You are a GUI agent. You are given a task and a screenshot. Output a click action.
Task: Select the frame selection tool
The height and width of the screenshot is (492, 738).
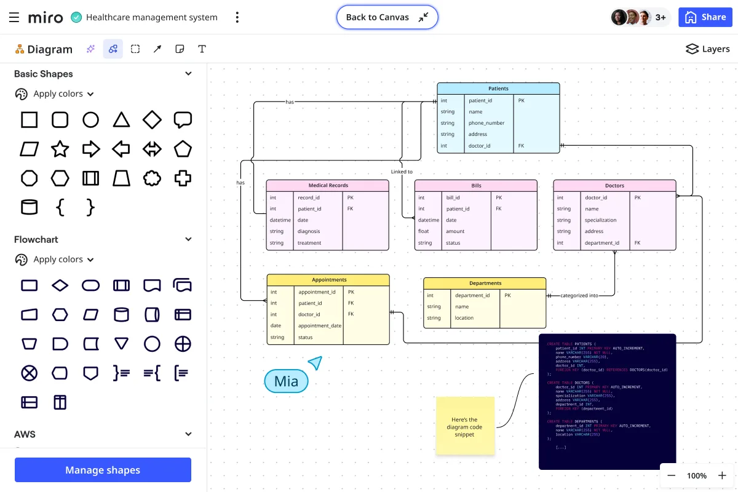tap(135, 49)
